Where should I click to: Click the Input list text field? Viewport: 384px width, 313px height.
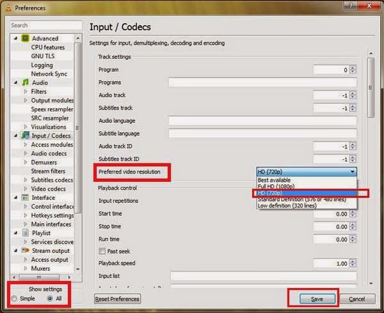263,276
